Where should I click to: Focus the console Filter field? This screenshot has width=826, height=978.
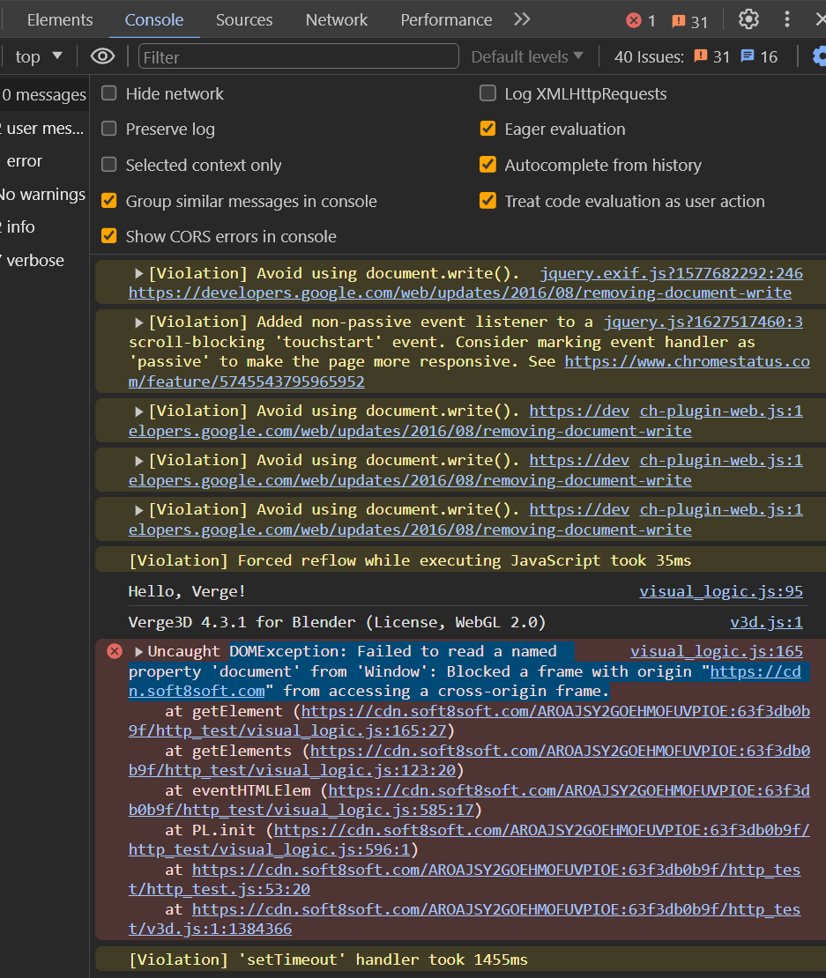[x=298, y=56]
